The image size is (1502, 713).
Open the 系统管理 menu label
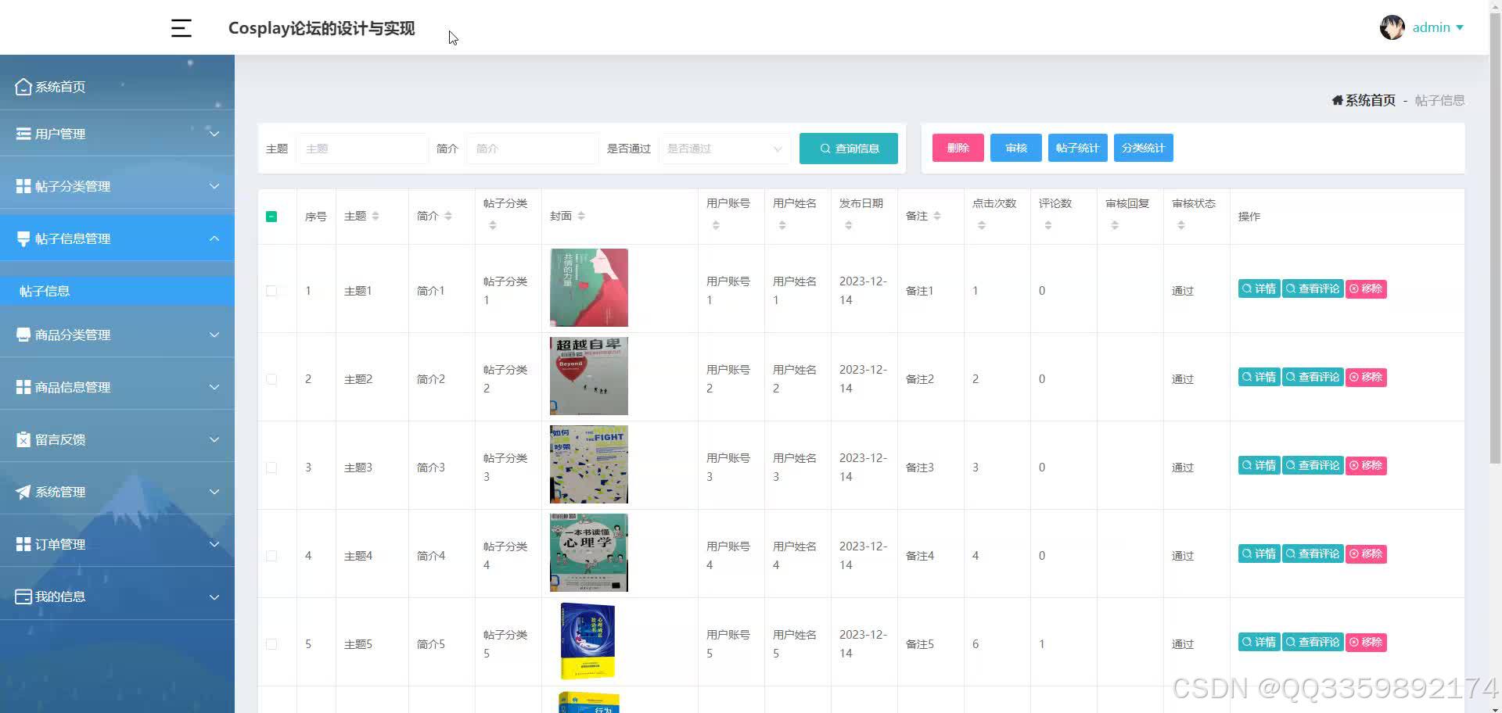(x=60, y=492)
